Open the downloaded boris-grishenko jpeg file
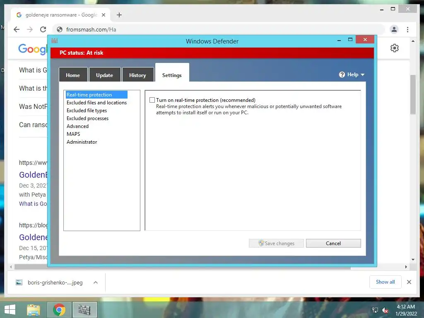This screenshot has height=318, width=424. (55, 282)
